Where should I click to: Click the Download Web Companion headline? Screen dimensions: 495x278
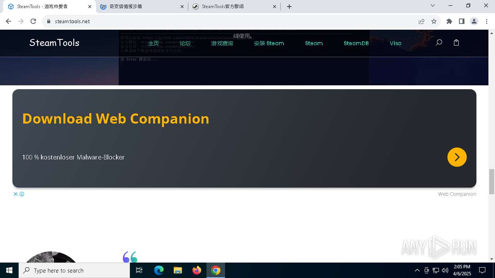pos(116,119)
